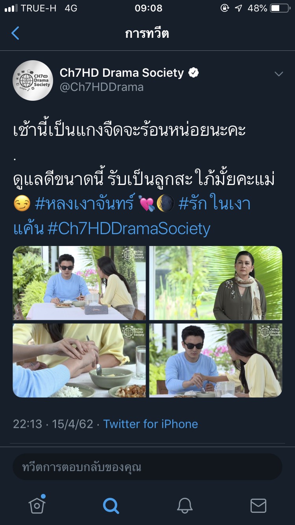Open the close-up photo of hands over the soup bowl
The image size is (295, 525).
(x=79, y=360)
